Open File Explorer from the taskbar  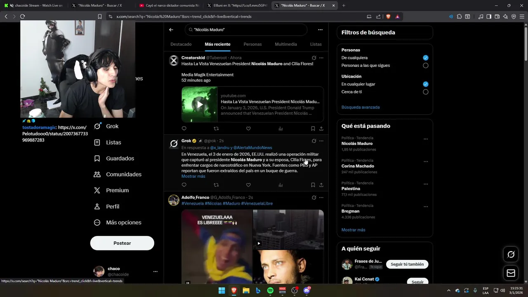pyautogui.click(x=246, y=290)
